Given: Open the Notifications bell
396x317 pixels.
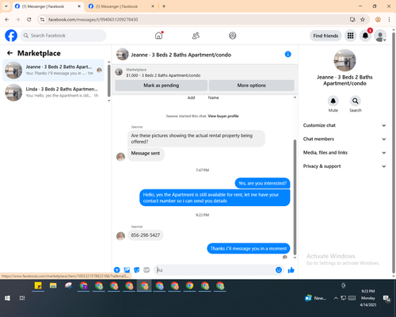Looking at the screenshot, I should (x=365, y=36).
